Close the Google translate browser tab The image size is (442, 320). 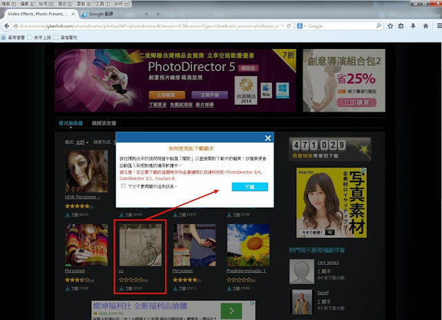point(146,14)
